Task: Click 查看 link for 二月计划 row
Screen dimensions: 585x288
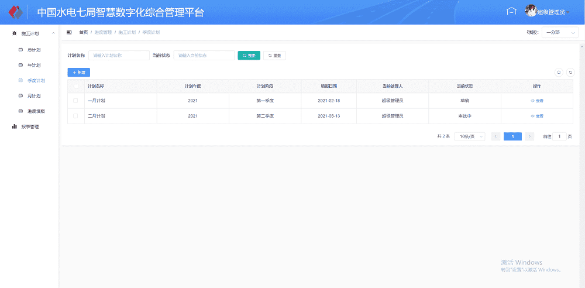Action: pos(537,116)
